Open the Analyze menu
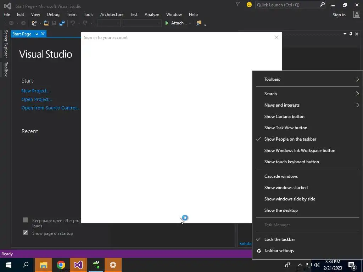Viewport: 363px width, 272px height. 152,14
